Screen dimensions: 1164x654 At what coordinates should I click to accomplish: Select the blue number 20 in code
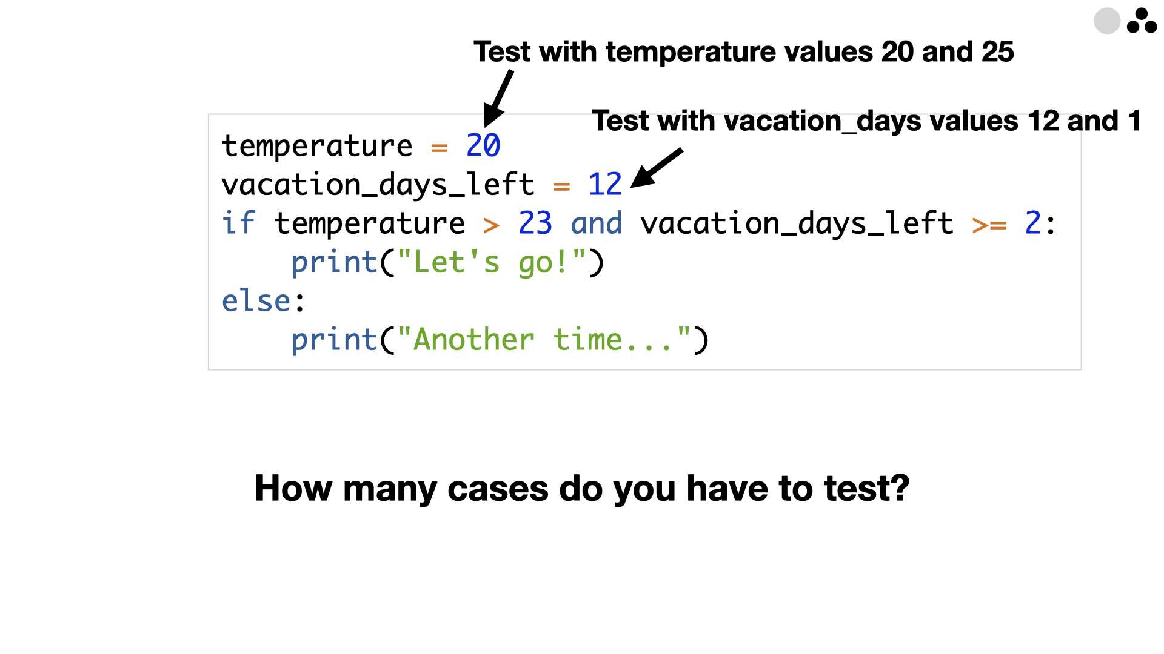click(483, 145)
